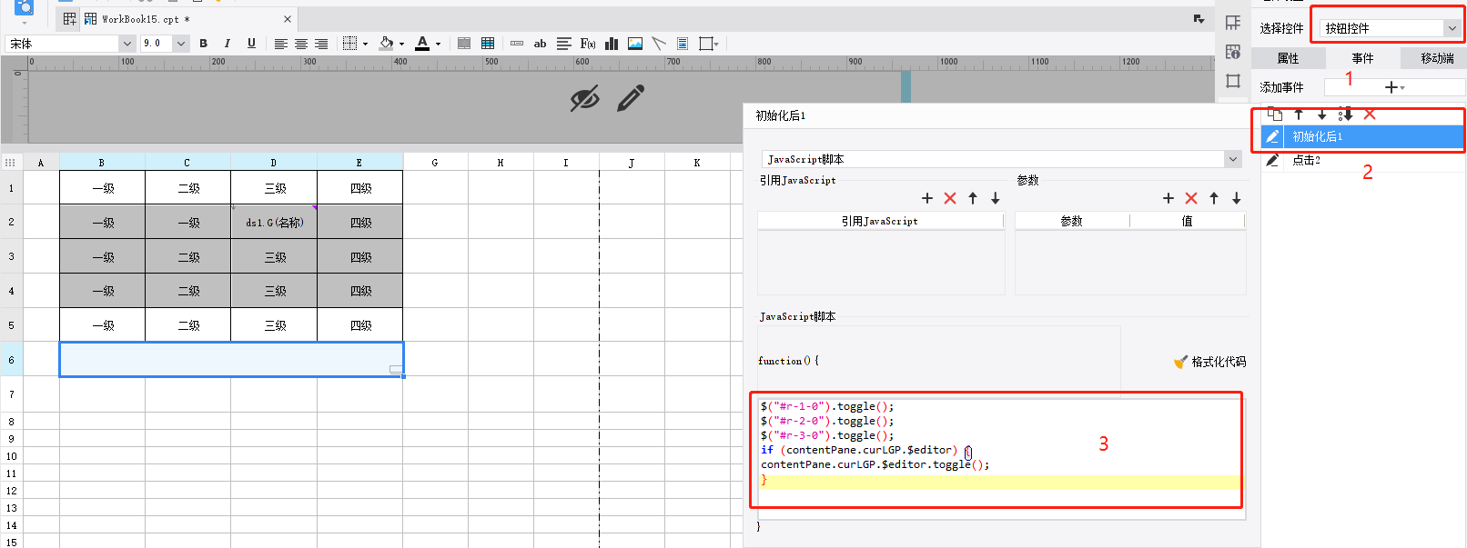Insert image element
Viewport: 1467px width, 548px height.
635,43
